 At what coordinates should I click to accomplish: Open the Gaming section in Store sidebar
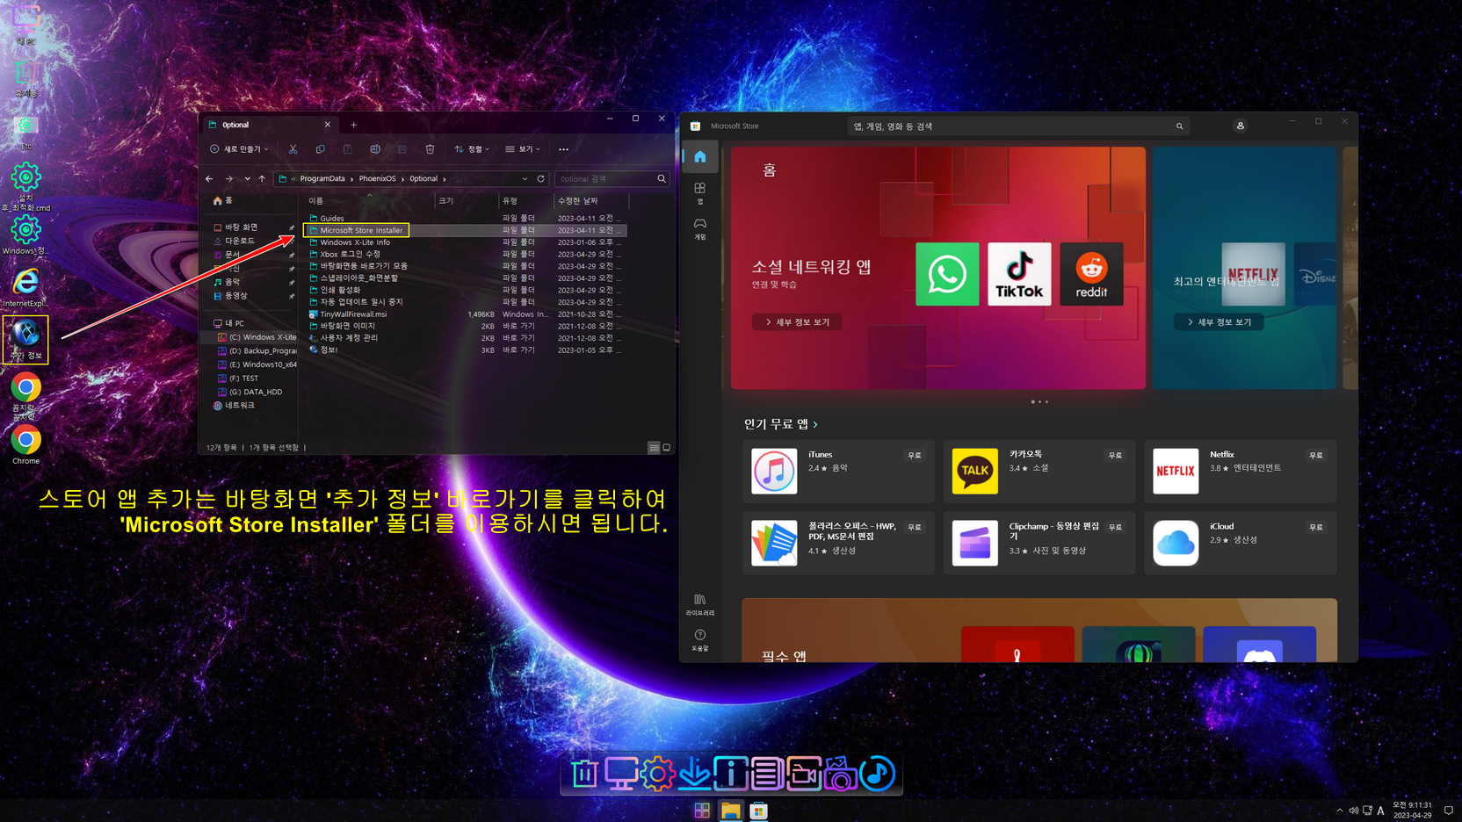pyautogui.click(x=700, y=228)
